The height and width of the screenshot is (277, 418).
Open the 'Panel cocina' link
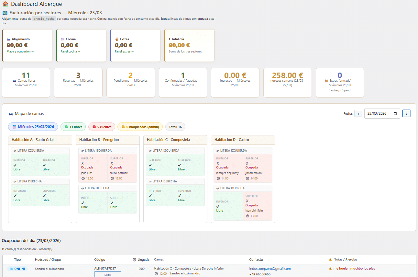(70, 52)
